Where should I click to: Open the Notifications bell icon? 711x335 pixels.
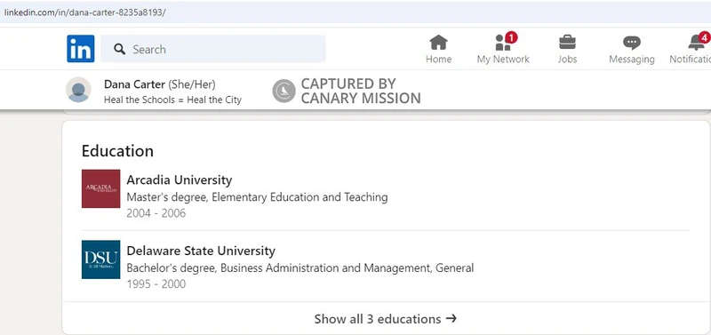[x=697, y=42]
